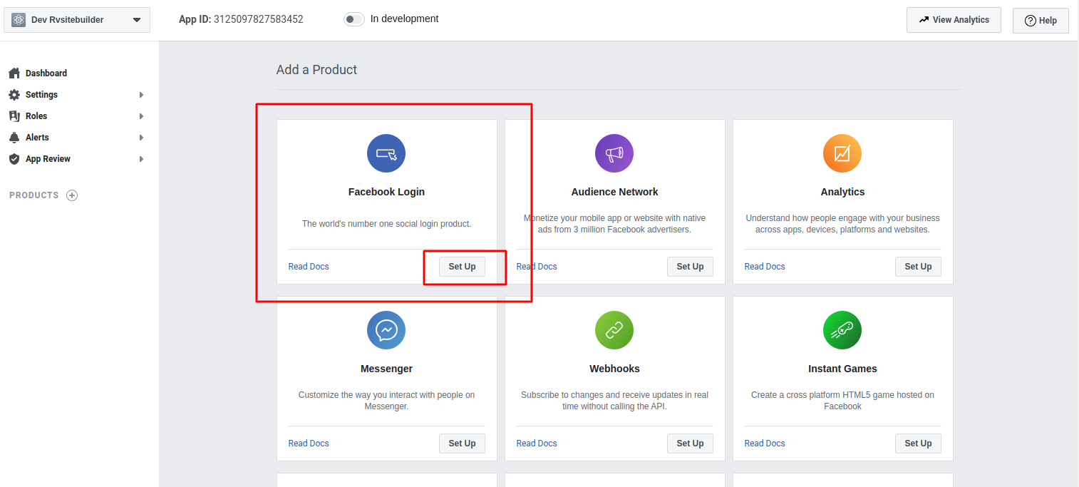
Task: Click the Analytics chart icon
Action: (x=842, y=153)
